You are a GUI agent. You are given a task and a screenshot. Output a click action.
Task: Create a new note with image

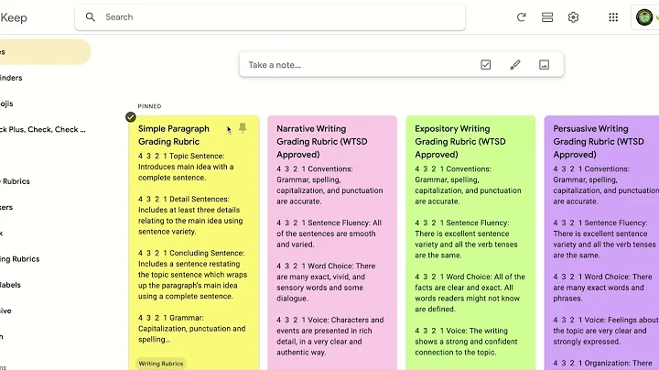(x=544, y=65)
